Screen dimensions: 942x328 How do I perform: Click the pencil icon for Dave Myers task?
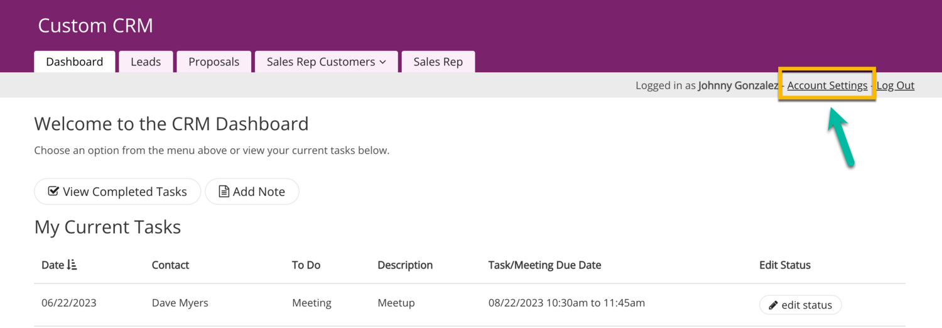point(774,305)
